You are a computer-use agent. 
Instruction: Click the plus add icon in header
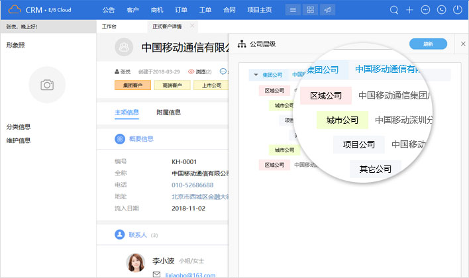click(409, 10)
